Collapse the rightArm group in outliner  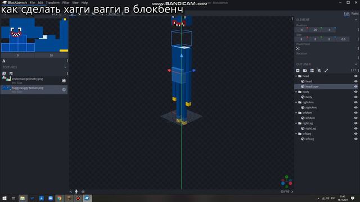click(296, 102)
